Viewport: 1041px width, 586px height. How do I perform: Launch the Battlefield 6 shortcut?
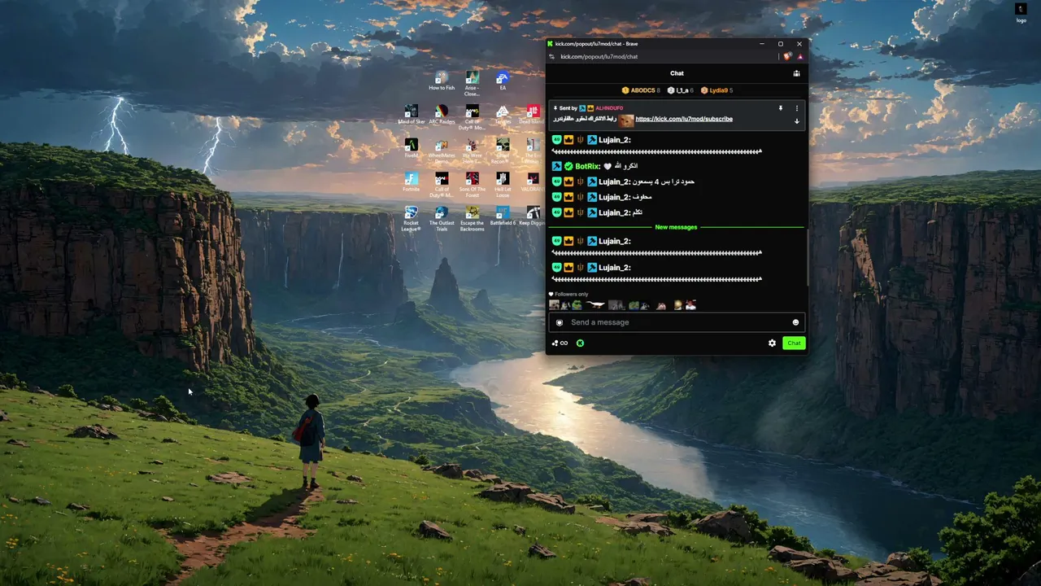503,216
